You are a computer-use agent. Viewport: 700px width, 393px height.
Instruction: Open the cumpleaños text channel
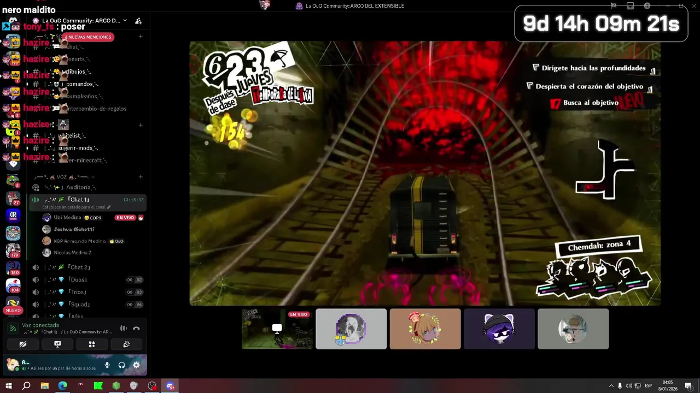87,97
